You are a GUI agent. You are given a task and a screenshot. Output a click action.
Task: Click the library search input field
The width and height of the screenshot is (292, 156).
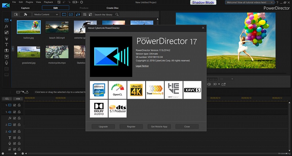(x=104, y=14)
